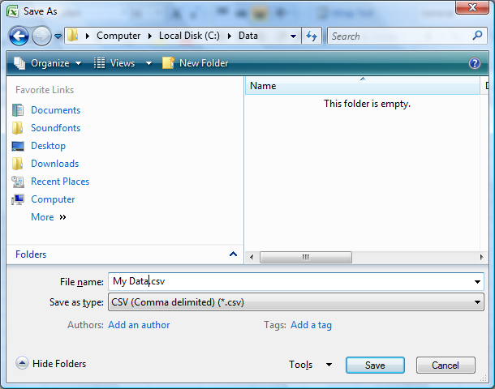Image resolution: width=495 pixels, height=389 pixels.
Task: Click the Downloads folder icon
Action: click(18, 164)
